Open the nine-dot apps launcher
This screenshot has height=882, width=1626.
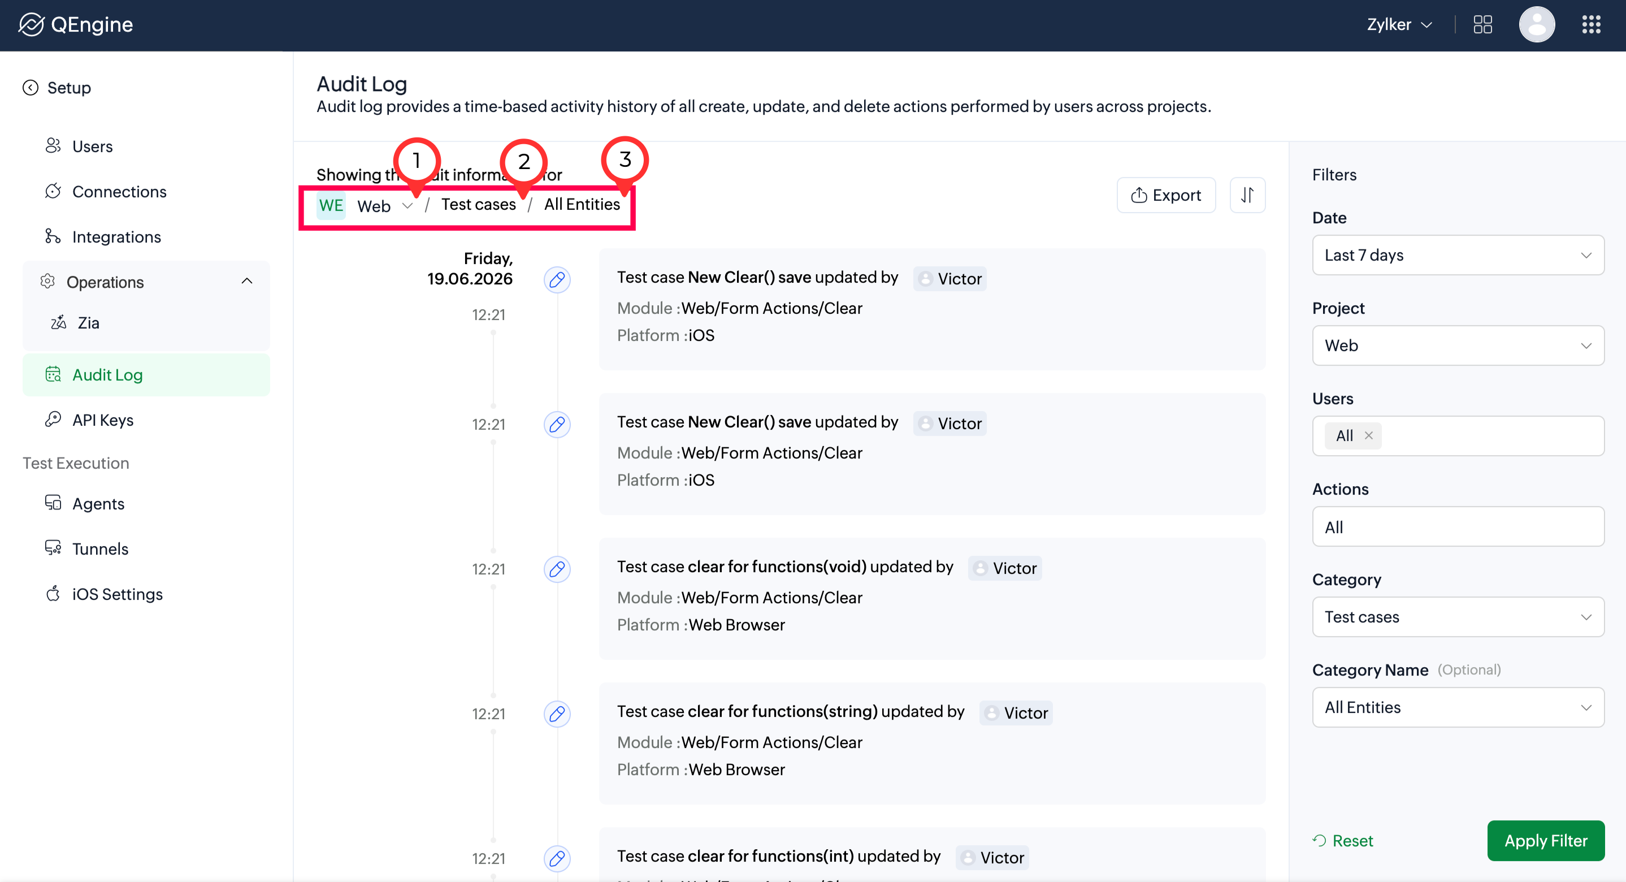(1592, 25)
